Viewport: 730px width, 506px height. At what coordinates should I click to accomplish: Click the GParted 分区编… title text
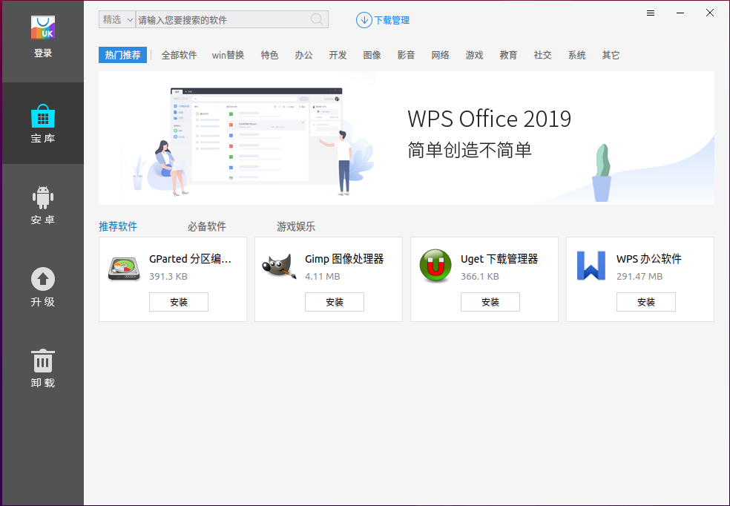[x=190, y=259]
